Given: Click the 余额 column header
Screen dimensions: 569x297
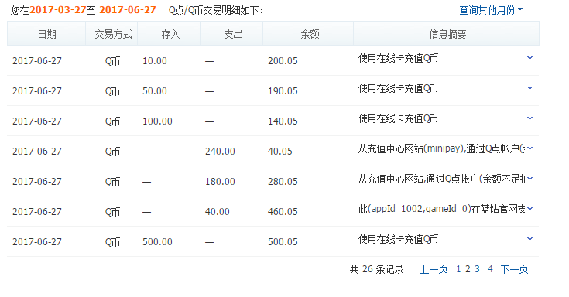Looking at the screenshot, I should [310, 34].
